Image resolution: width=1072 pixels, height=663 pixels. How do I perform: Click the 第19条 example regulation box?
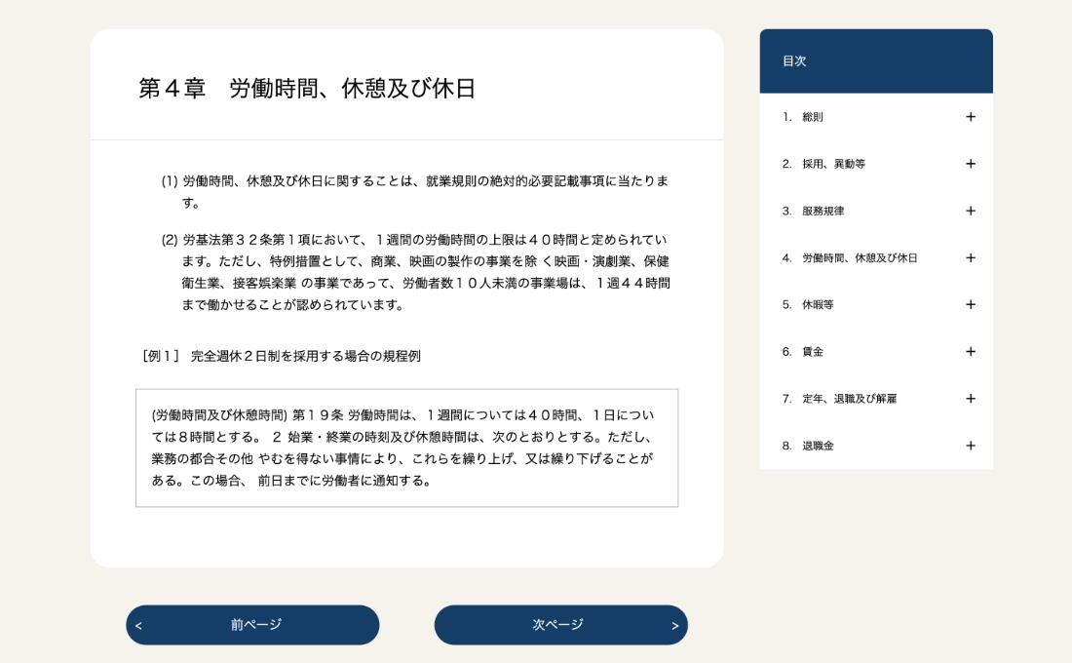point(406,448)
